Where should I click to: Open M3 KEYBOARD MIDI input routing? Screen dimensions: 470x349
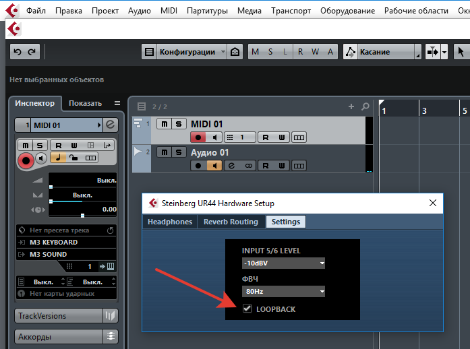pos(66,243)
